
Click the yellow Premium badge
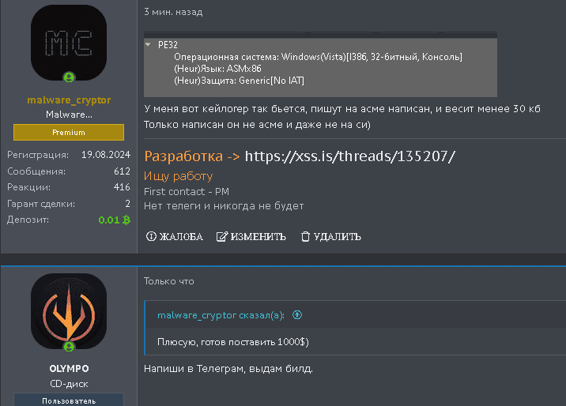point(69,133)
